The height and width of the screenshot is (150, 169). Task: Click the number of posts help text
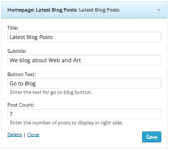[x=67, y=123]
